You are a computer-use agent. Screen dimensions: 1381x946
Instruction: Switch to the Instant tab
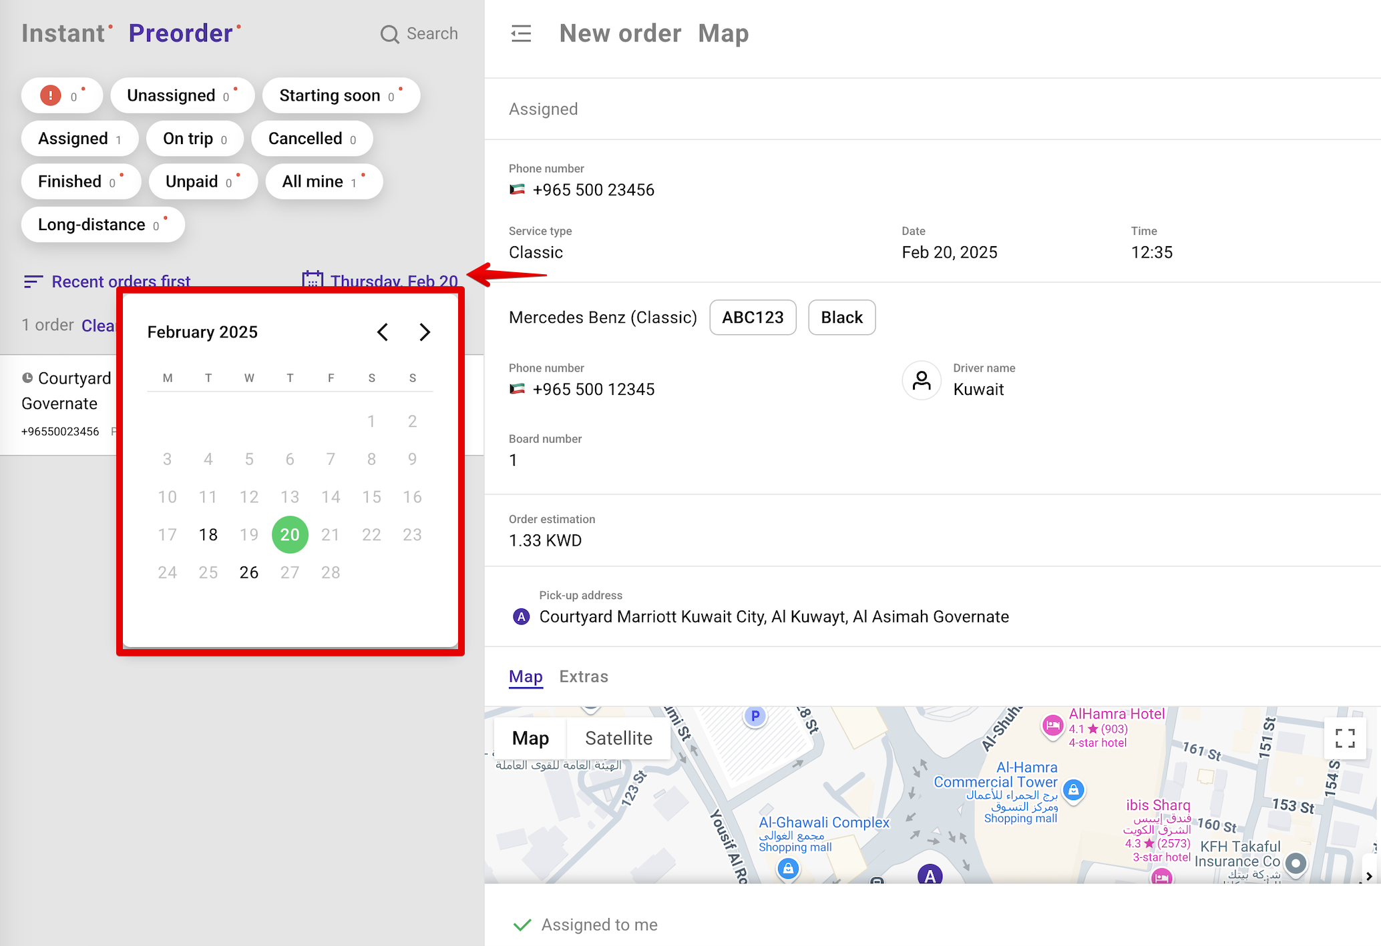pyautogui.click(x=63, y=33)
